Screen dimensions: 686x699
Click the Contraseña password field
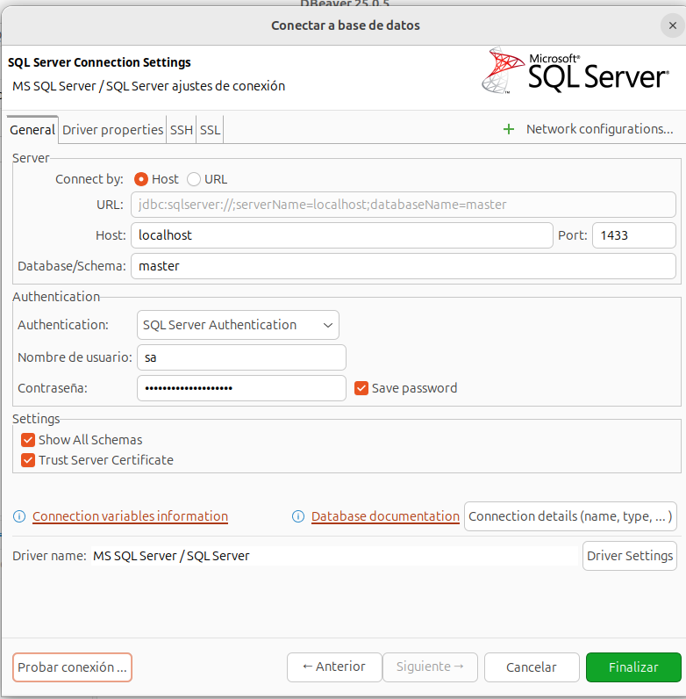tap(241, 388)
